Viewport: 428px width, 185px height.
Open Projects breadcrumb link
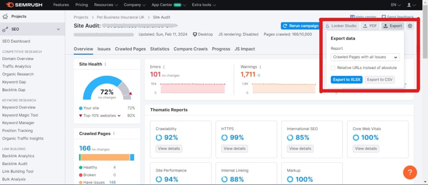[81, 17]
